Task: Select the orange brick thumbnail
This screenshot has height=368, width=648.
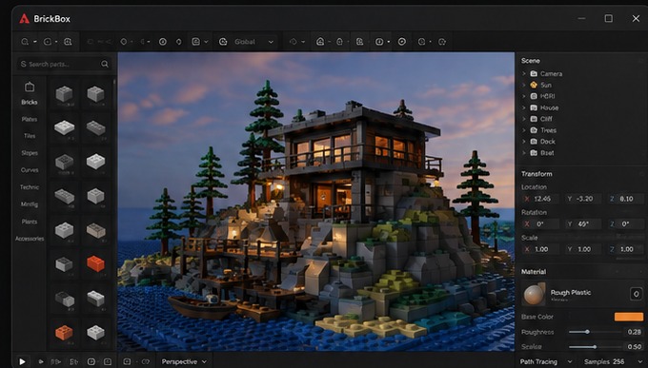Action: (64, 332)
